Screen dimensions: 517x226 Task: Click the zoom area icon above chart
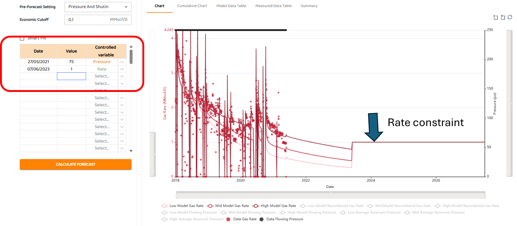pos(495,17)
